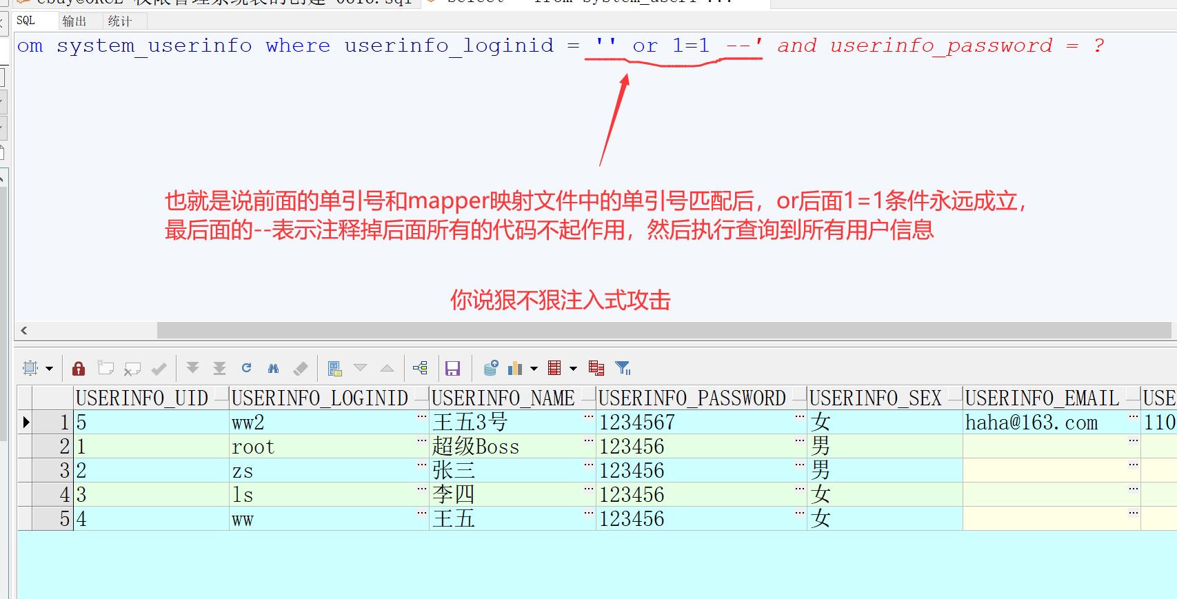Image resolution: width=1177 pixels, height=599 pixels.
Task: Click the Linked query tree icon
Action: 420,368
